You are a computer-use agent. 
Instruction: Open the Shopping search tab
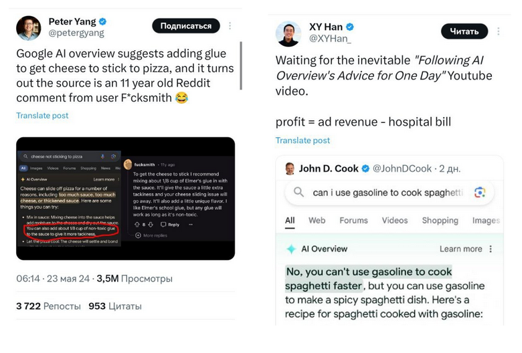coord(440,220)
